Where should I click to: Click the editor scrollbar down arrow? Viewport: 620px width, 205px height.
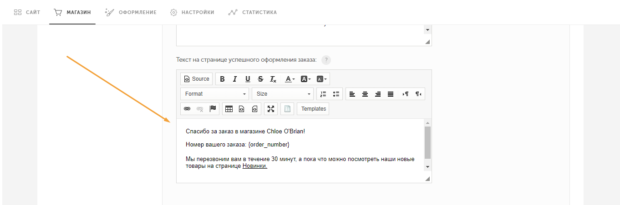427,166
